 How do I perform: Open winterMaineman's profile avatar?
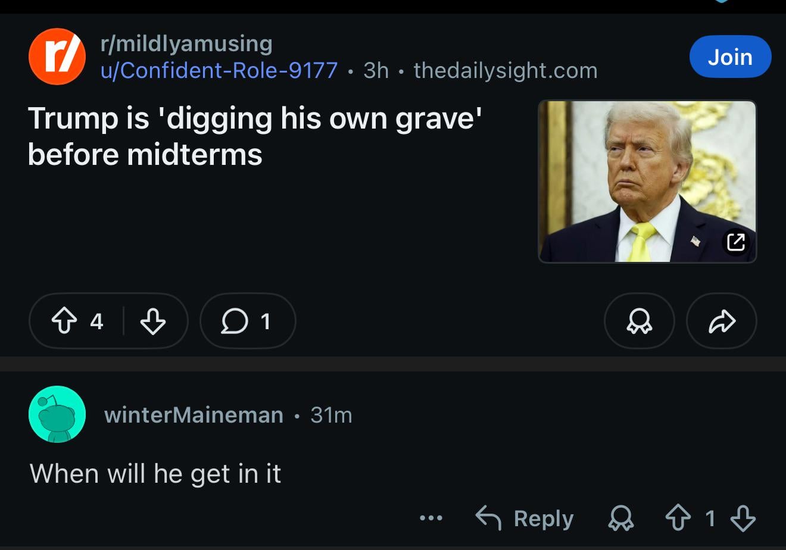click(x=57, y=414)
